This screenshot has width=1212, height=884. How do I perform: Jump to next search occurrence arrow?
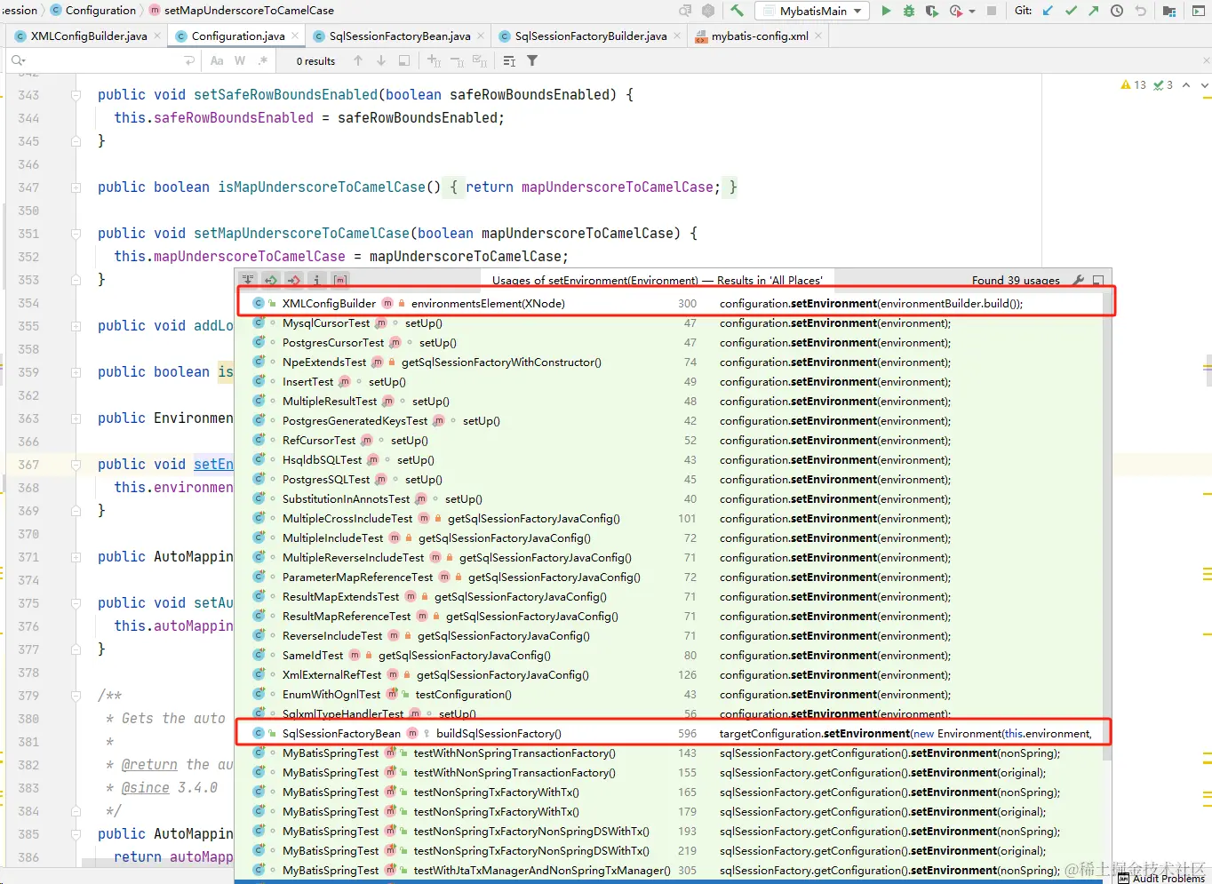(381, 60)
